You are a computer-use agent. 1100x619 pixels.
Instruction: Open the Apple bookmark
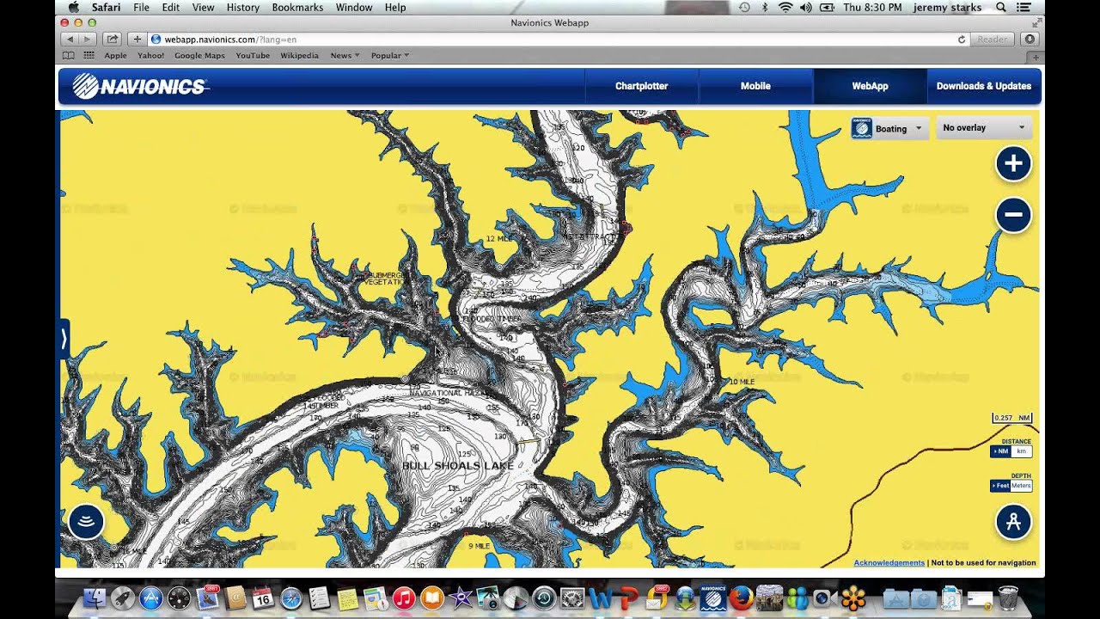[x=115, y=55]
